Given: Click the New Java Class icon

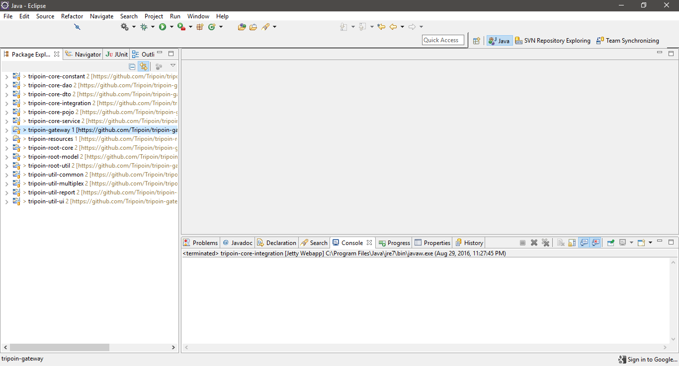Looking at the screenshot, I should pos(212,27).
